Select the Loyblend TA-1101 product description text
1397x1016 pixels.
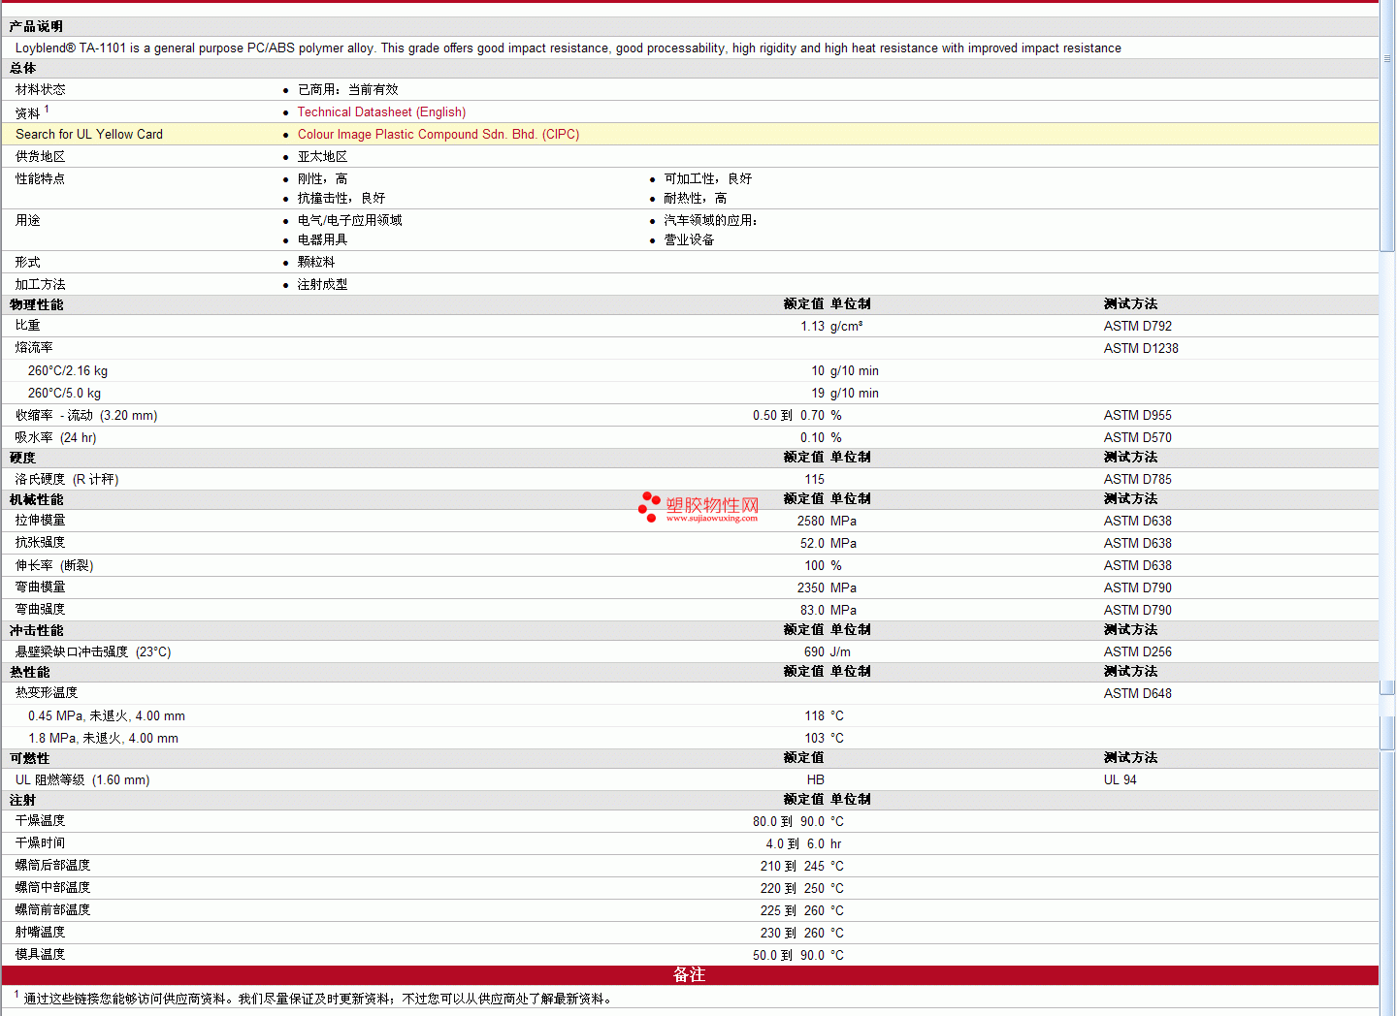568,48
